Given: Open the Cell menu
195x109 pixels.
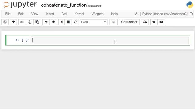Looking at the screenshot, I should pyautogui.click(x=64, y=14).
